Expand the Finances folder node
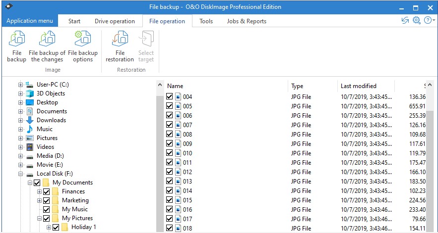This screenshot has width=438, height=233. tap(39, 192)
